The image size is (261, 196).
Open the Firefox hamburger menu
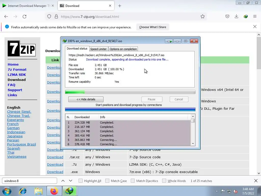255,17
